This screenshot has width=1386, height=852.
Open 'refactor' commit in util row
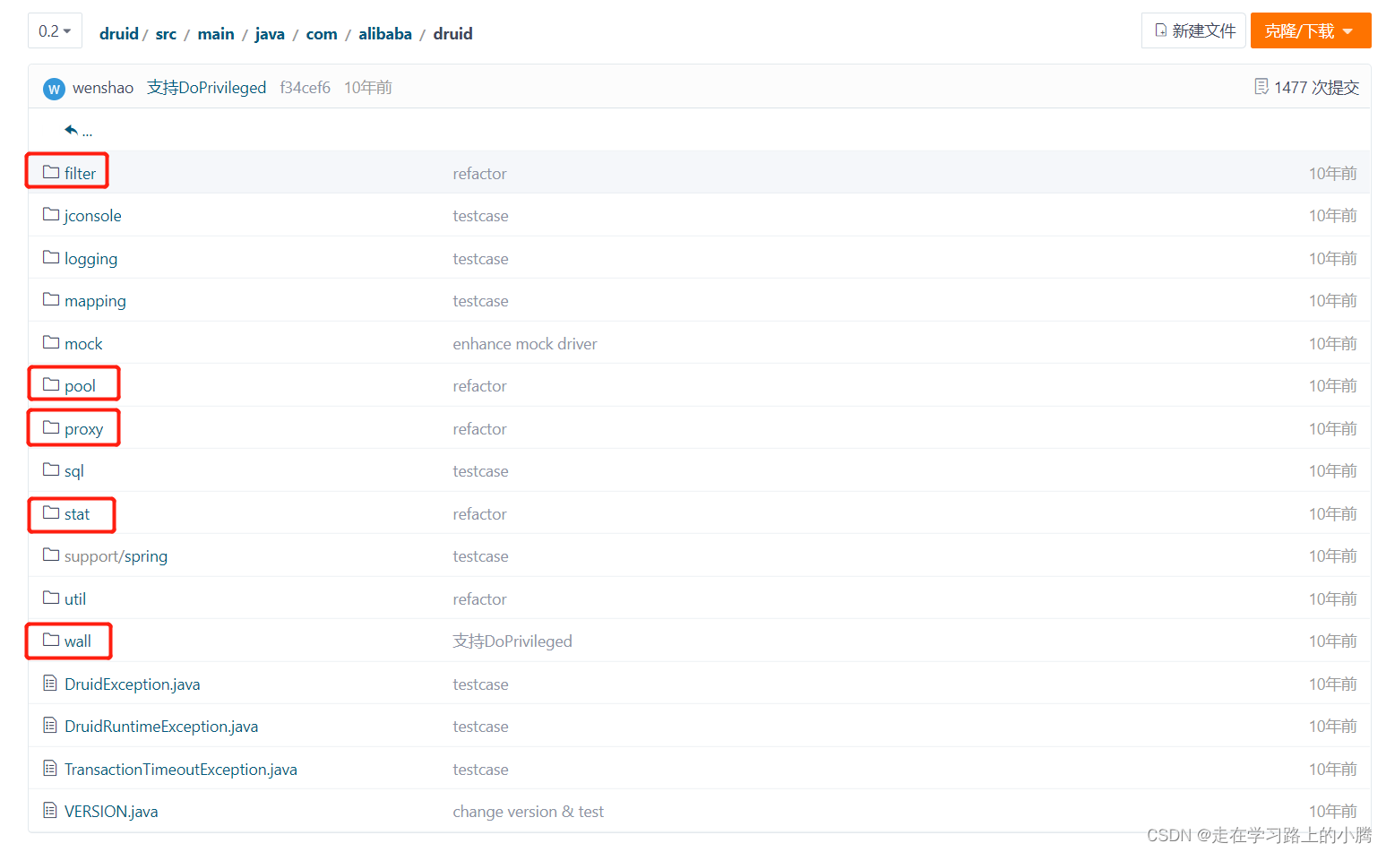(479, 599)
